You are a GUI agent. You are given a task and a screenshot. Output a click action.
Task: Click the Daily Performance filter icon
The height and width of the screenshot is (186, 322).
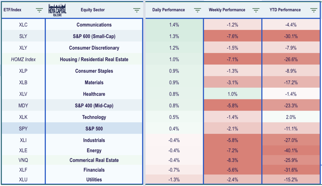[197, 10]
